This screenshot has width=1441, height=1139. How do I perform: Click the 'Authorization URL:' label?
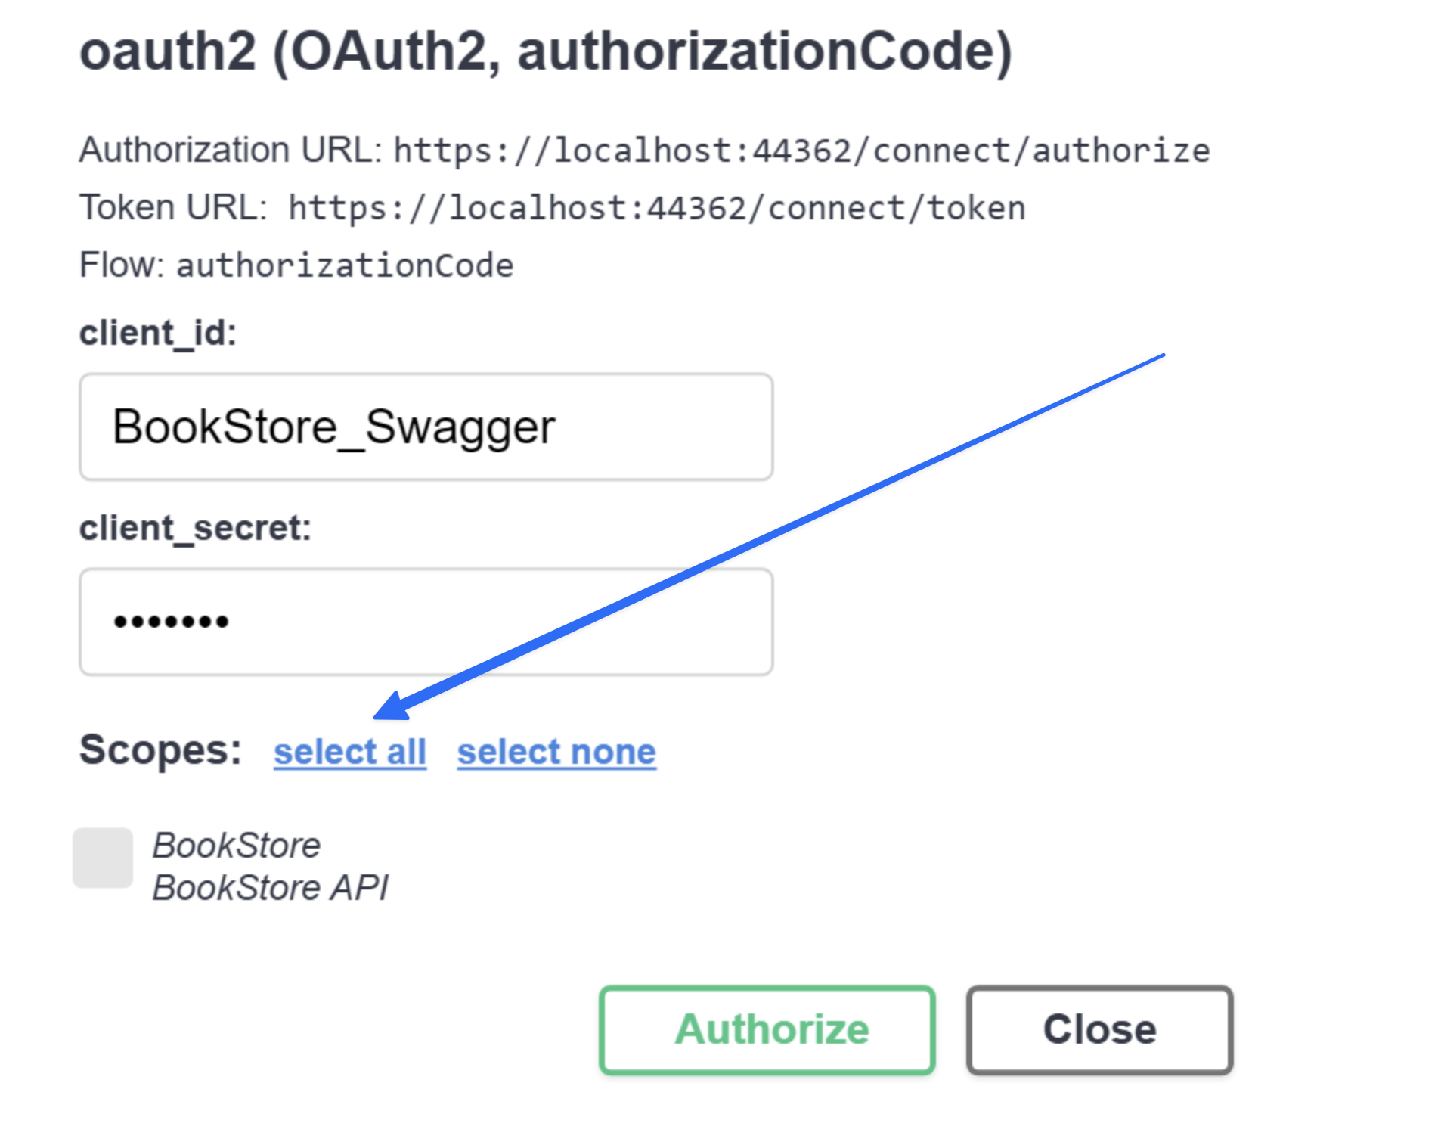pyautogui.click(x=231, y=150)
